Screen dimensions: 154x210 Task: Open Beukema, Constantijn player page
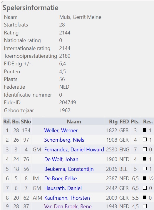[69, 169]
